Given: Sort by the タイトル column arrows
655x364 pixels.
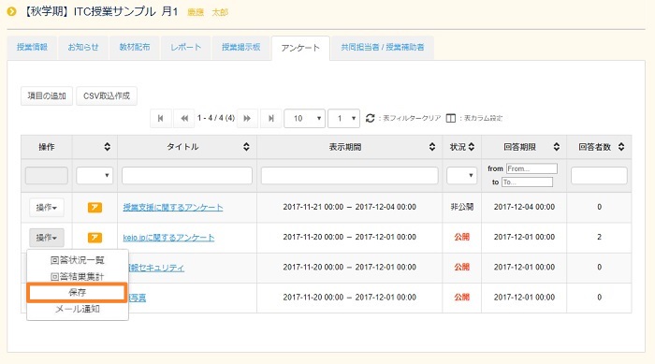Looking at the screenshot, I should click(x=246, y=147).
